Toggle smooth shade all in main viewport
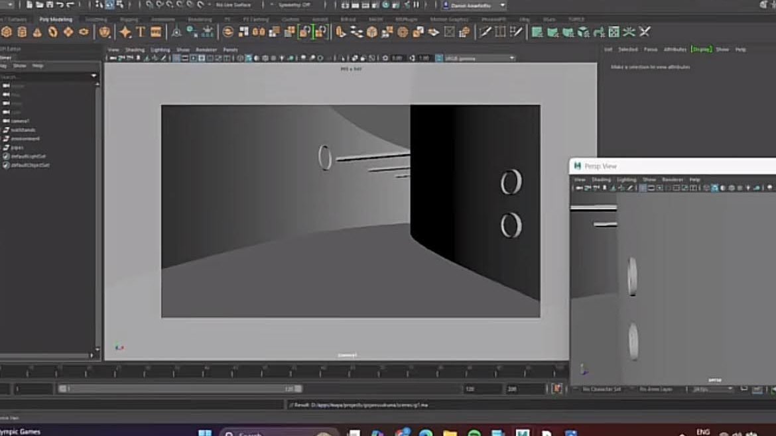This screenshot has width=776, height=436. click(x=249, y=58)
